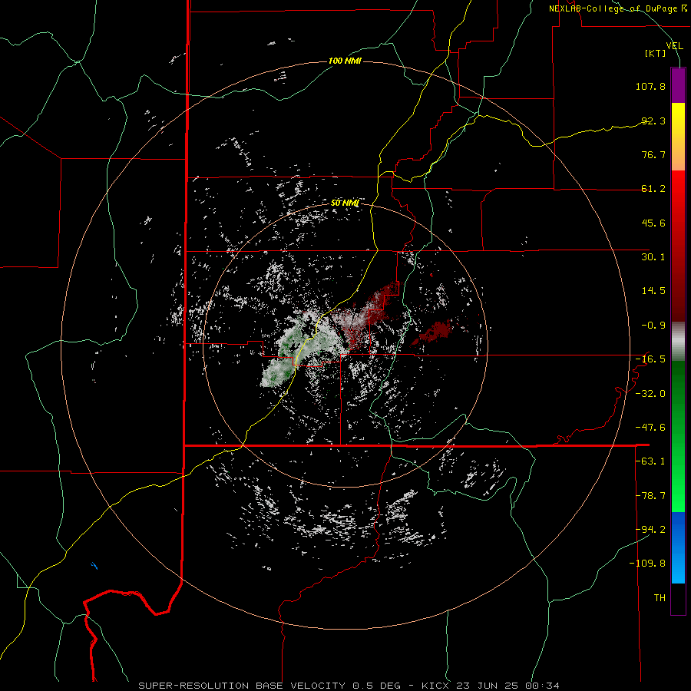Click the purple segment of color bar
This screenshot has width=691, height=691.
pyautogui.click(x=678, y=85)
